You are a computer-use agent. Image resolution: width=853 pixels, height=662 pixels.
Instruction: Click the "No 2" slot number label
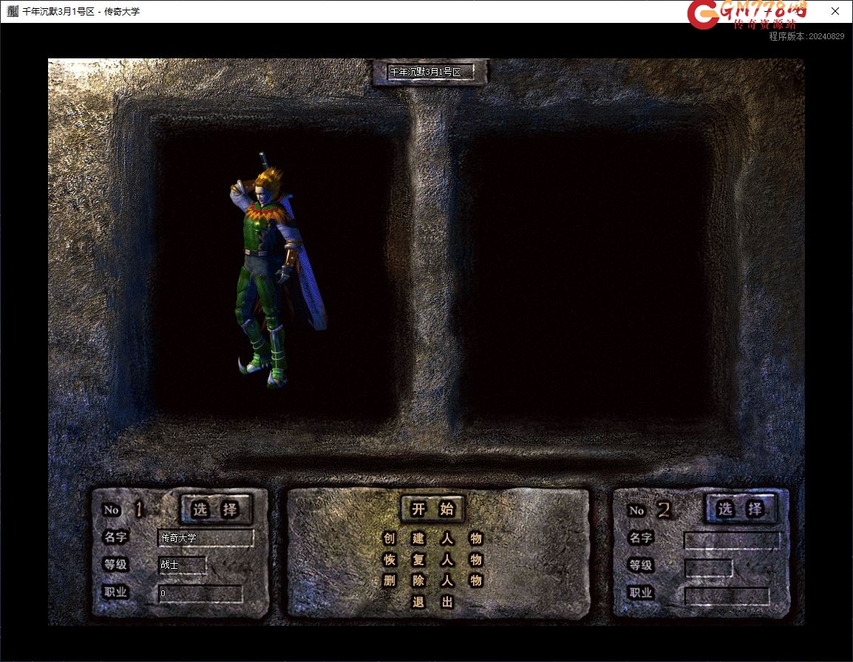point(649,511)
